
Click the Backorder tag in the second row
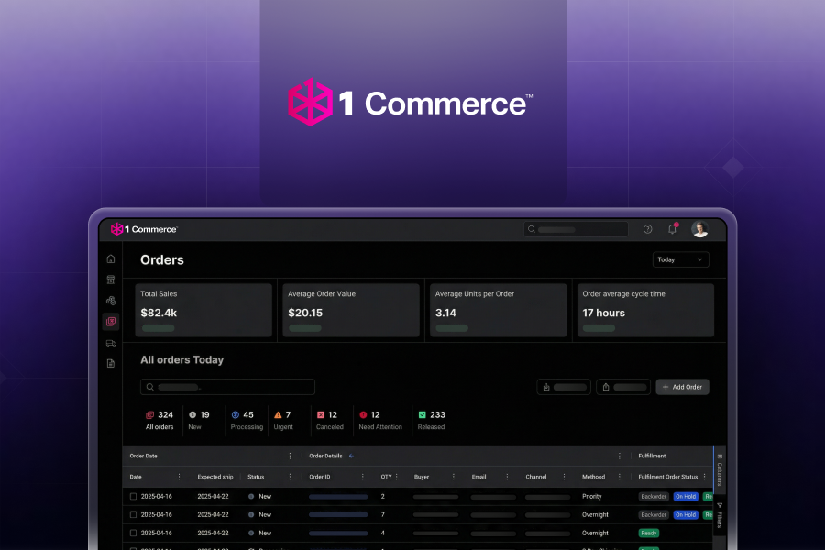(x=654, y=515)
